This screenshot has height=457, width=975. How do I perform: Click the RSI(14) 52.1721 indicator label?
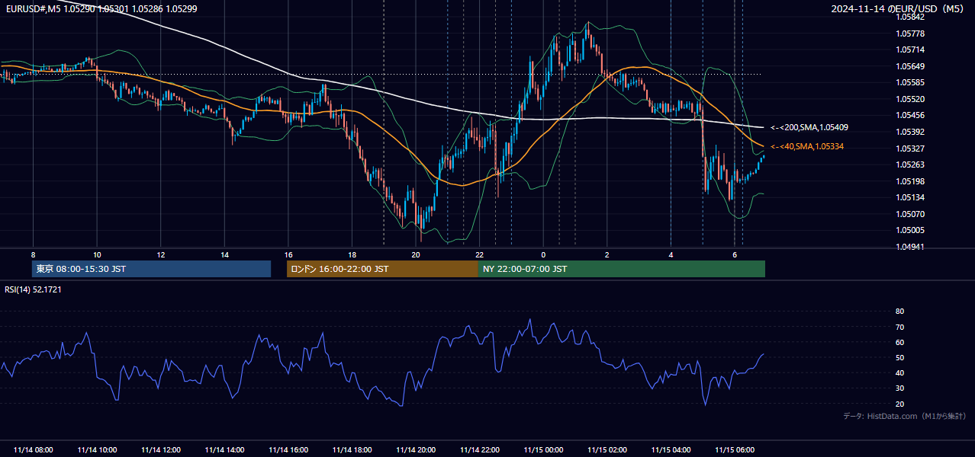click(33, 289)
